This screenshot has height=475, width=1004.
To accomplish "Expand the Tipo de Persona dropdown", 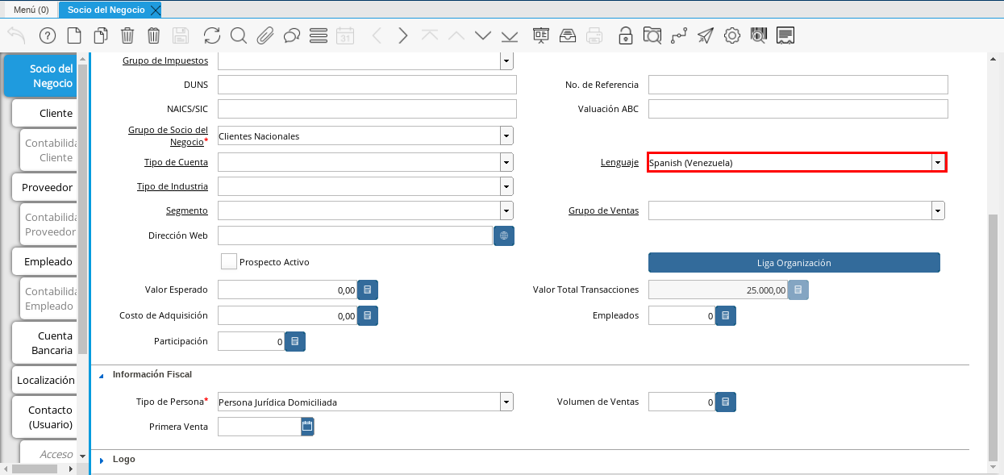I will [x=506, y=402].
